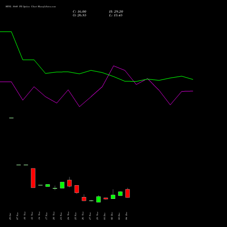Click the chart title text at top left

coord(30,7)
